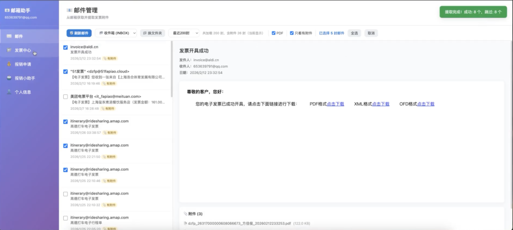Click the PDF格式 点击下载 link

pos(335,104)
